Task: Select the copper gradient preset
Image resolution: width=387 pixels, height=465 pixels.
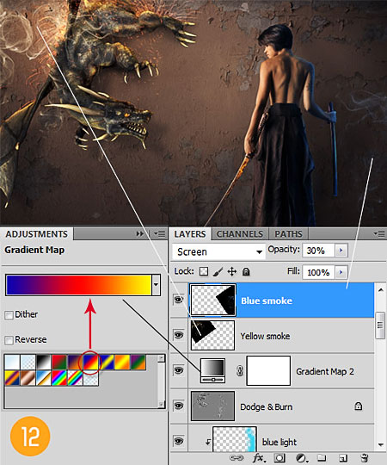Action: tap(28, 378)
